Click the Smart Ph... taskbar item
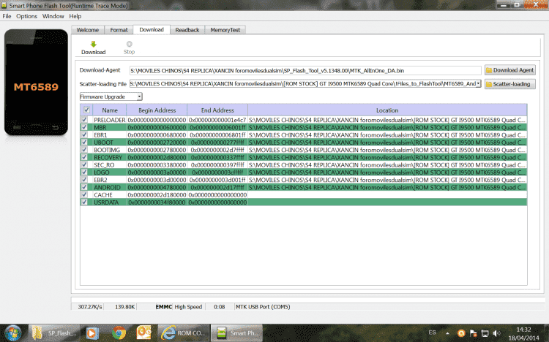Viewport: 549px width, 342px height. coord(236,333)
